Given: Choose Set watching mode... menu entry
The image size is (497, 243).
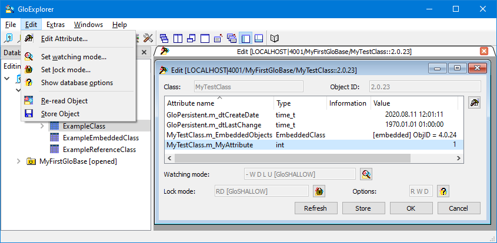Looking at the screenshot, I should (x=79, y=57).
